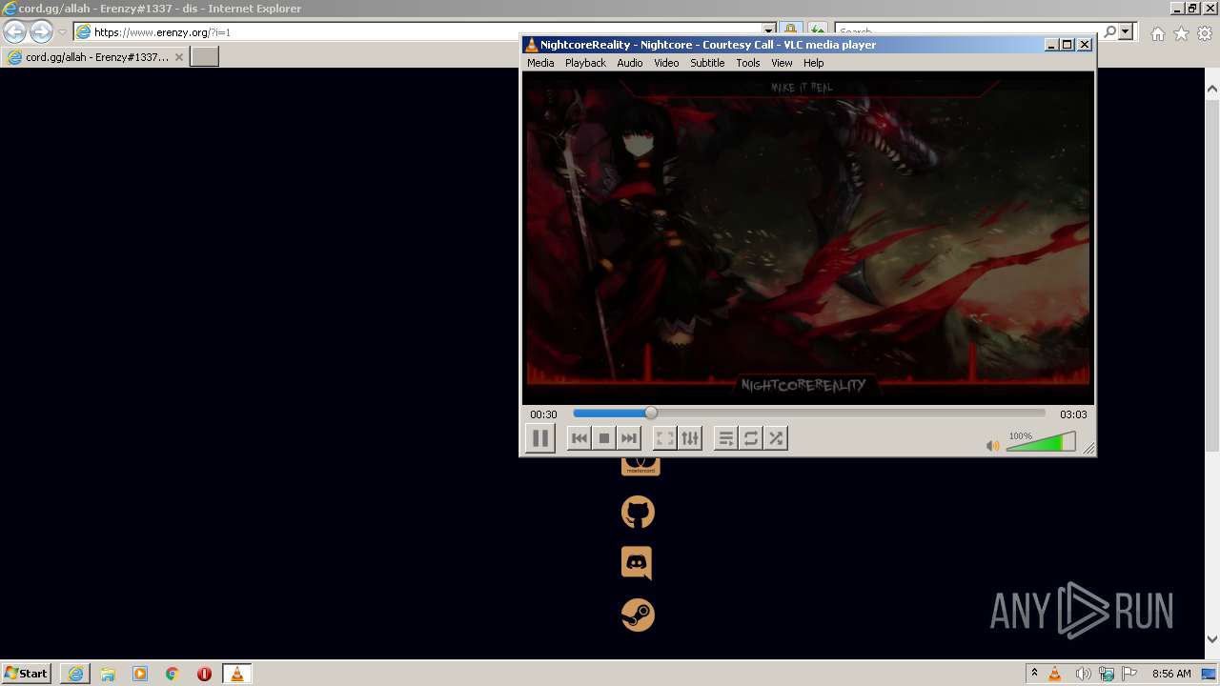1220x686 pixels.
Task: Click the VLC seek bar handle
Action: 651,414
